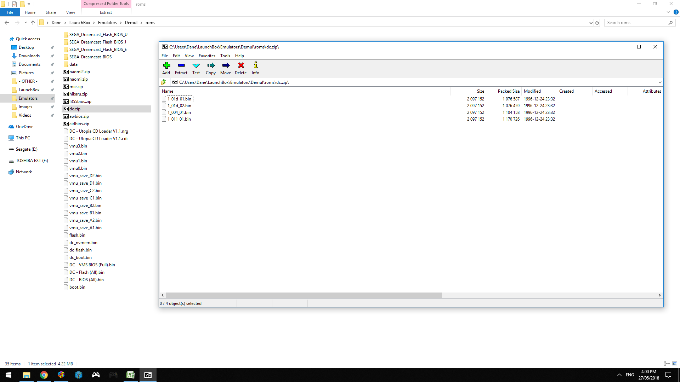This screenshot has height=382, width=680.
Task: Click the Explorer Back arrow
Action: (7, 23)
